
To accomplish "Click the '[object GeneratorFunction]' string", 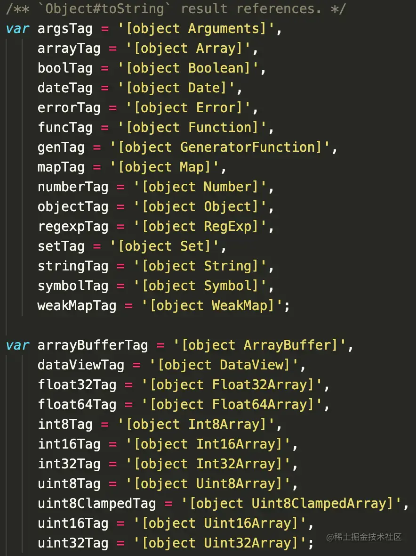I will (x=220, y=147).
